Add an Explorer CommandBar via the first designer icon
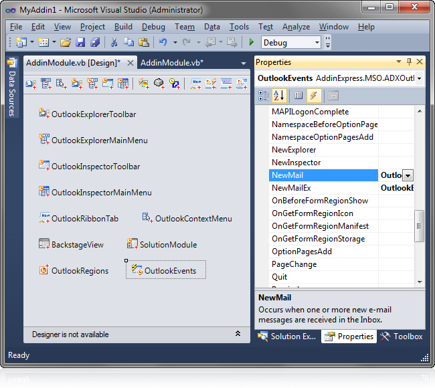 coord(31,84)
